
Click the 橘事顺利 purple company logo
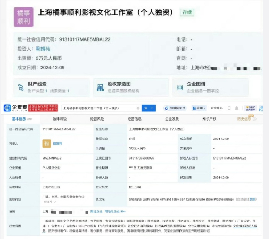(x=23, y=17)
